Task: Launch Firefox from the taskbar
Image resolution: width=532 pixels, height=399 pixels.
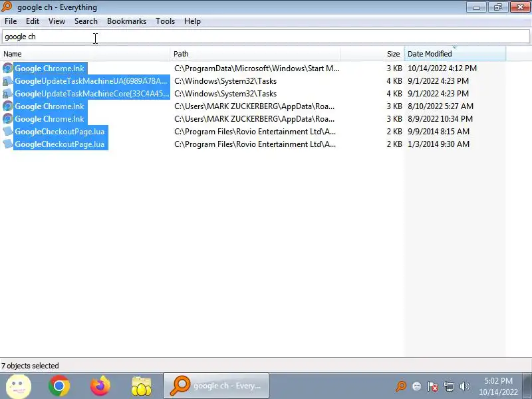Action: pos(100,386)
